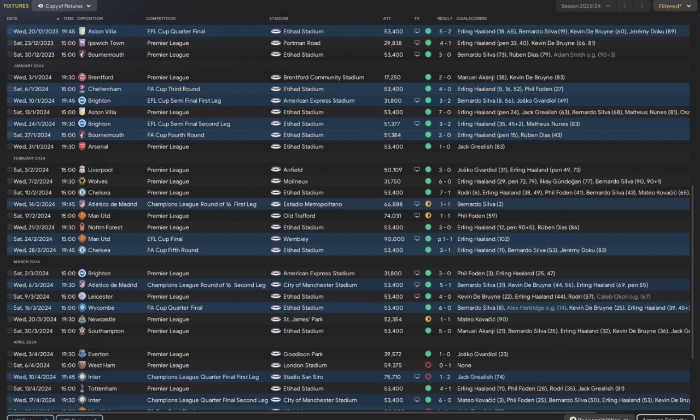700x420 pixels.
Task: Click the red loss indicator on West Ham row
Action: 428,366
